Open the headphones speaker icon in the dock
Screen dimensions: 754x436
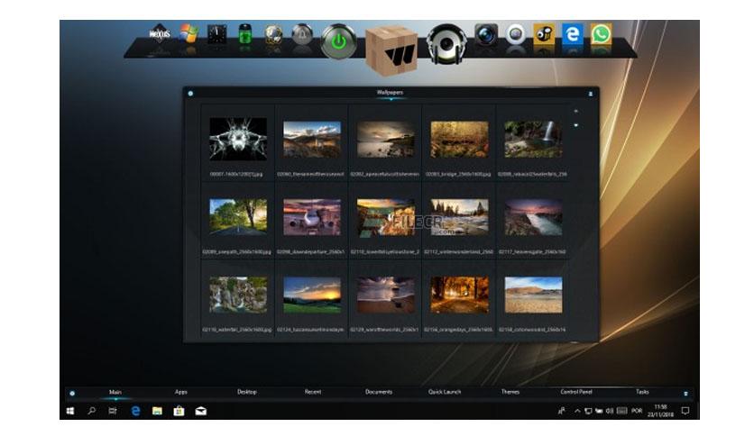(446, 43)
